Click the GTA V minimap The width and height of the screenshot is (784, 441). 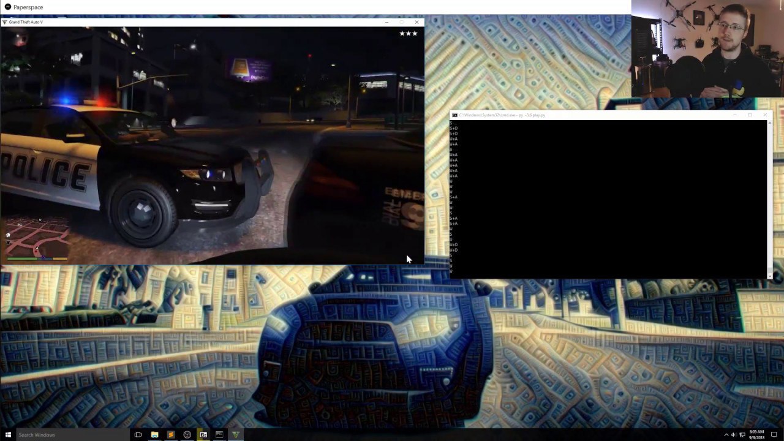click(x=37, y=238)
